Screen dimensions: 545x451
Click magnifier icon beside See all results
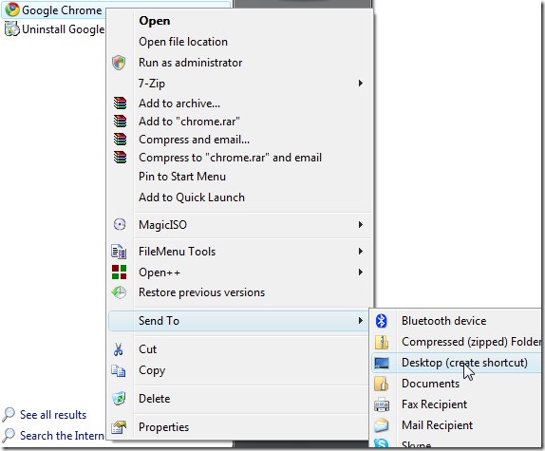click(9, 415)
